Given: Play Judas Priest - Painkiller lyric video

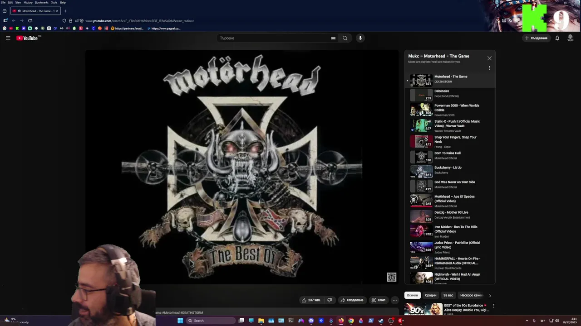Looking at the screenshot, I should pyautogui.click(x=450, y=247).
